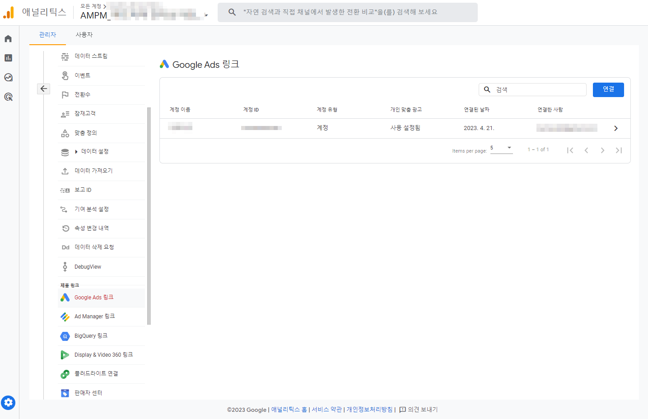This screenshot has width=648, height=419.
Task: Click the 데이터 가져오기 upload icon
Action: 65,171
